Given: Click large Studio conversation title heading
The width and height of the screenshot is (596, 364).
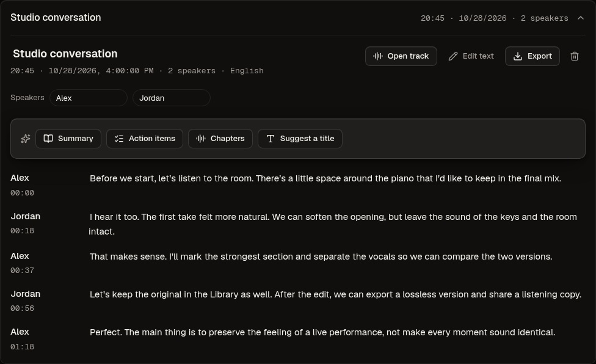Looking at the screenshot, I should click(x=65, y=54).
